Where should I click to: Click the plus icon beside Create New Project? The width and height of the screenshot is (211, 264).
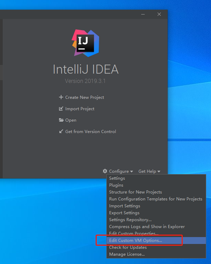point(61,97)
